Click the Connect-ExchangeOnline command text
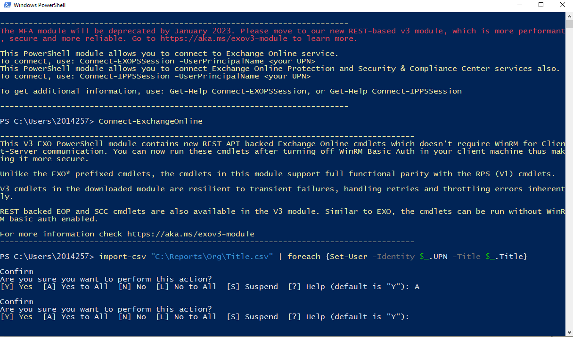573x337 pixels. coord(150,121)
